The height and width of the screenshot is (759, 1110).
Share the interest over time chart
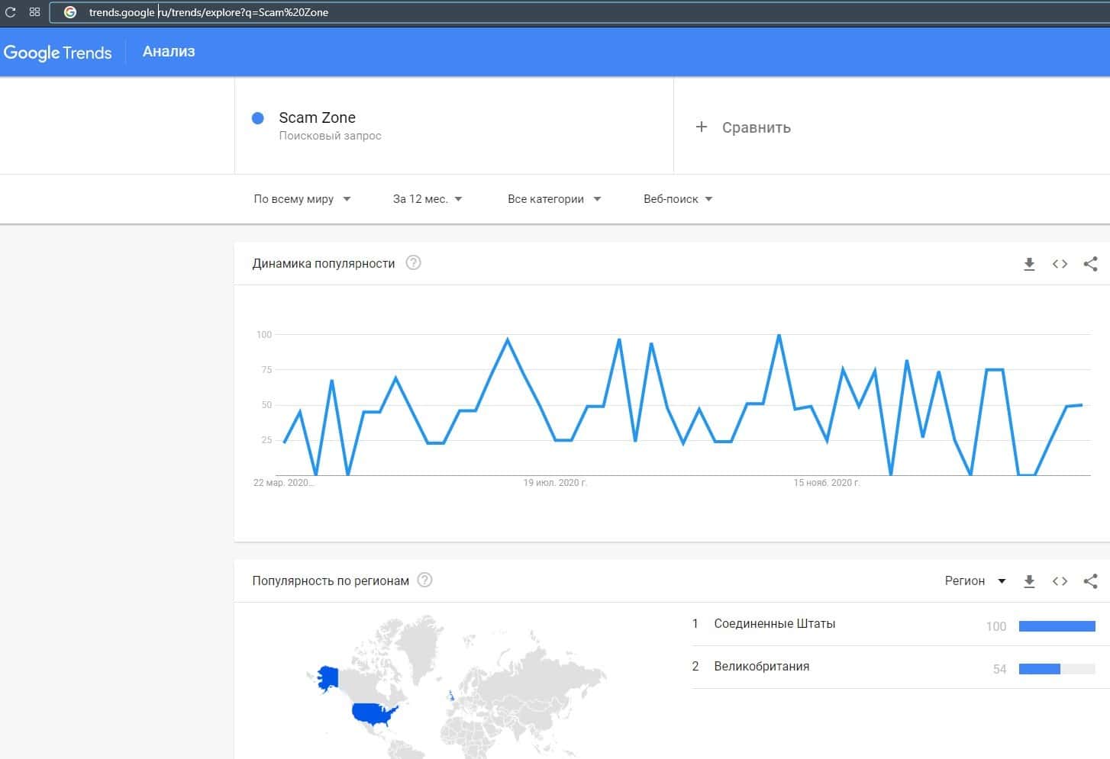click(1090, 264)
